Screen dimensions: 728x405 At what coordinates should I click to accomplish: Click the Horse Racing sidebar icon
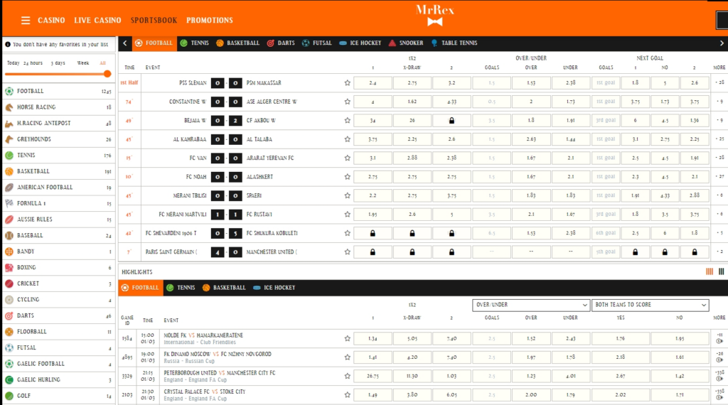click(9, 107)
